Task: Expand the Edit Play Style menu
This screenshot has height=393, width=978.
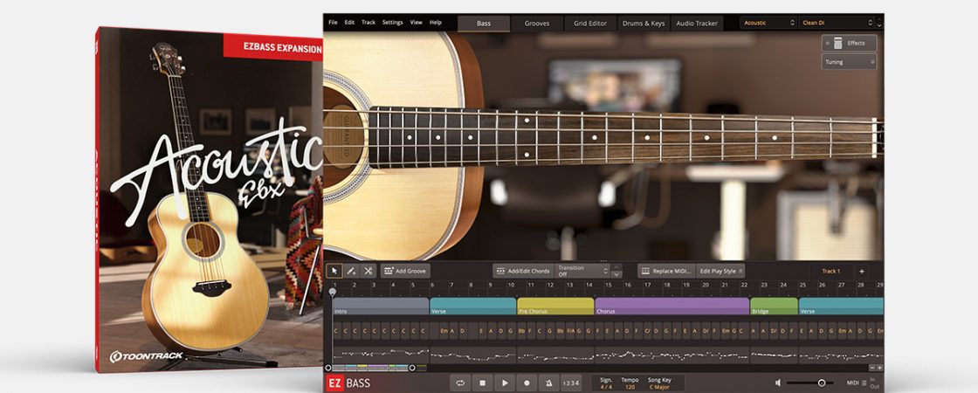Action: coord(720,271)
